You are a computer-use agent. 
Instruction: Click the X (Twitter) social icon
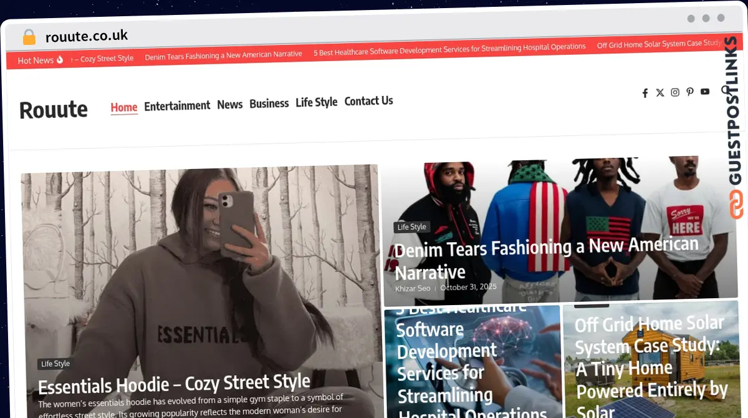tap(659, 92)
